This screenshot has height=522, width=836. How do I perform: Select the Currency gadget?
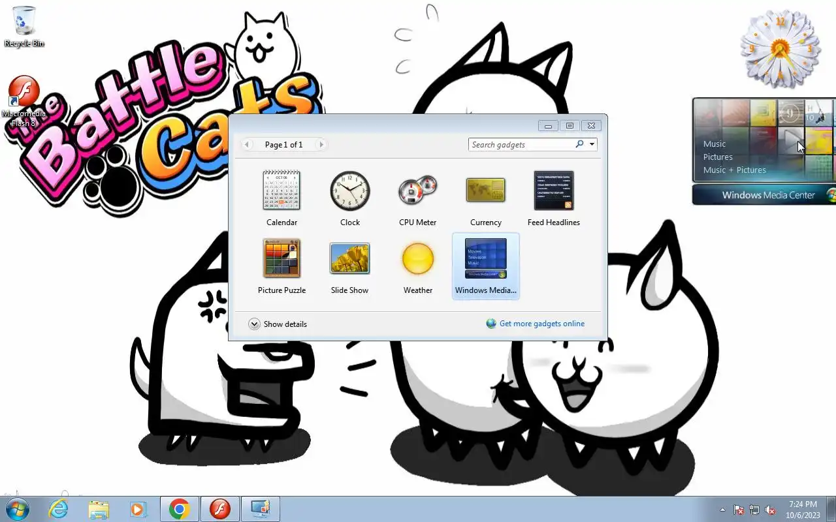click(486, 198)
